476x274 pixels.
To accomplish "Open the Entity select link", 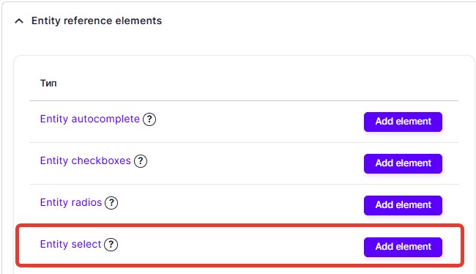I will [x=70, y=244].
